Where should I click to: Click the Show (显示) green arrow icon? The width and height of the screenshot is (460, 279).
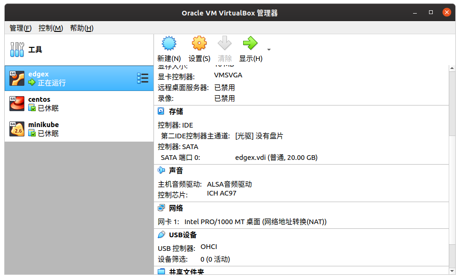(250, 43)
